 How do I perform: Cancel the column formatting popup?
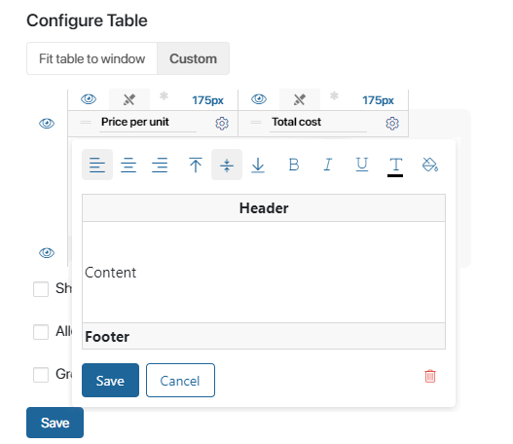click(180, 380)
